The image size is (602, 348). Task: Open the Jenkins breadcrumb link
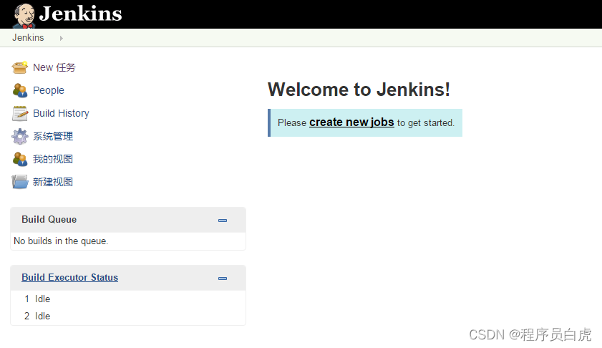click(x=28, y=38)
